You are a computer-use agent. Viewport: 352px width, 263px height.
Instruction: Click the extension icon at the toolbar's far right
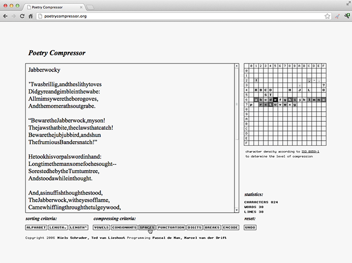(346, 16)
